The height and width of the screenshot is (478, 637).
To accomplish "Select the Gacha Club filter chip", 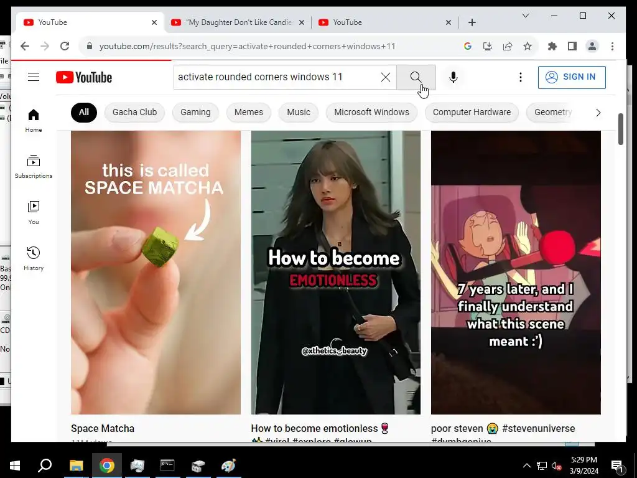I will coord(134,112).
